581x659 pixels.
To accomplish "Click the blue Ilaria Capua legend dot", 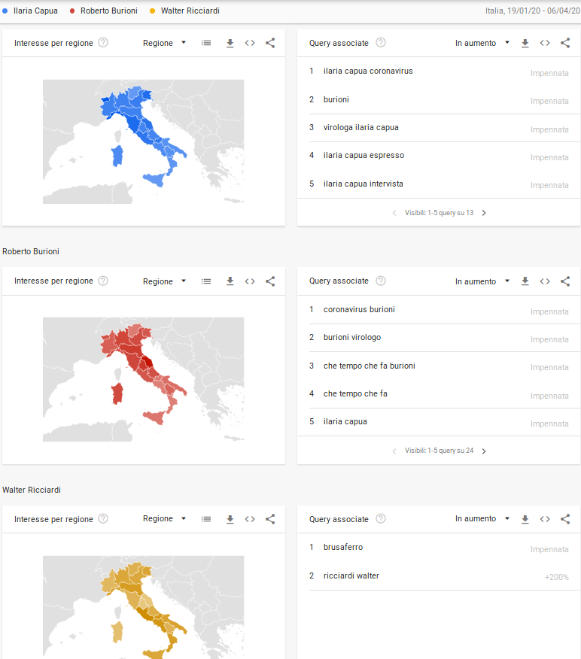I will (6, 11).
